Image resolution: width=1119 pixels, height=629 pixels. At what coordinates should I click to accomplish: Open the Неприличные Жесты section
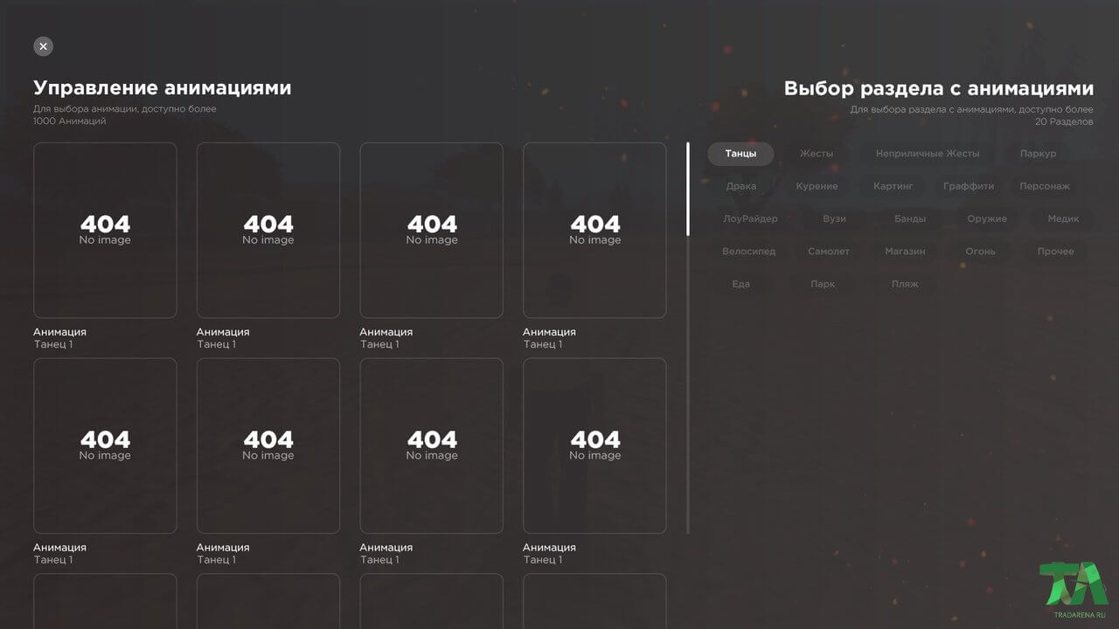927,154
